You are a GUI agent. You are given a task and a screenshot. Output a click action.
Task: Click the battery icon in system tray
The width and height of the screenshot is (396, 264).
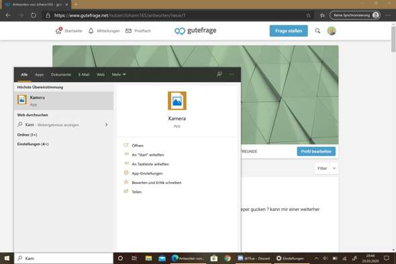[x=335, y=258]
